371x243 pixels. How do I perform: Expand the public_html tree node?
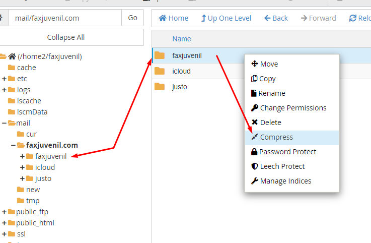[5, 223]
